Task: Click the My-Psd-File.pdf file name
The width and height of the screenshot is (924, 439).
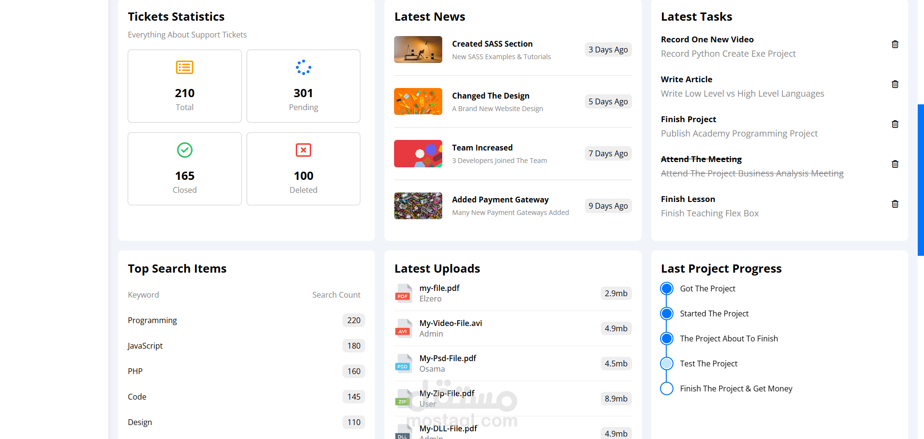Action: pyautogui.click(x=448, y=358)
